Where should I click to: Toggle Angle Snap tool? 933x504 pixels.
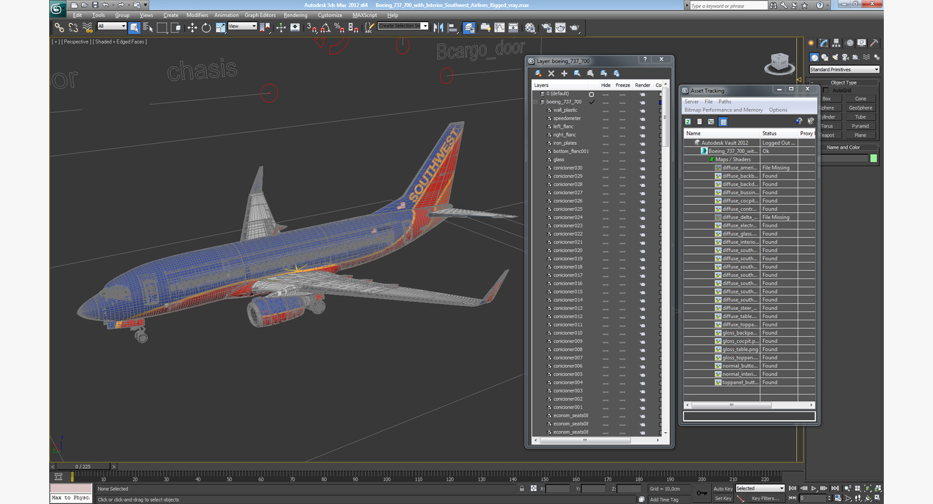click(x=325, y=28)
